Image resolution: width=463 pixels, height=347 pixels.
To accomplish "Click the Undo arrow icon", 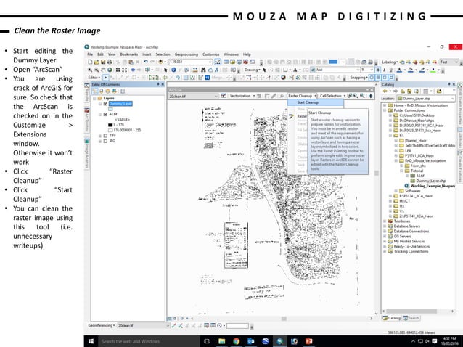I will (x=146, y=63).
